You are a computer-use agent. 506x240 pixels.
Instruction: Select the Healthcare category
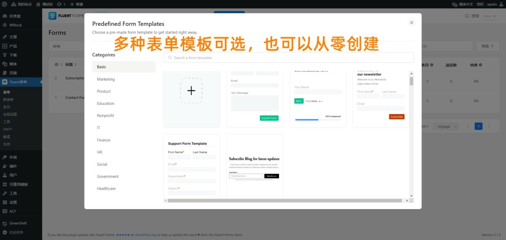[x=106, y=189]
